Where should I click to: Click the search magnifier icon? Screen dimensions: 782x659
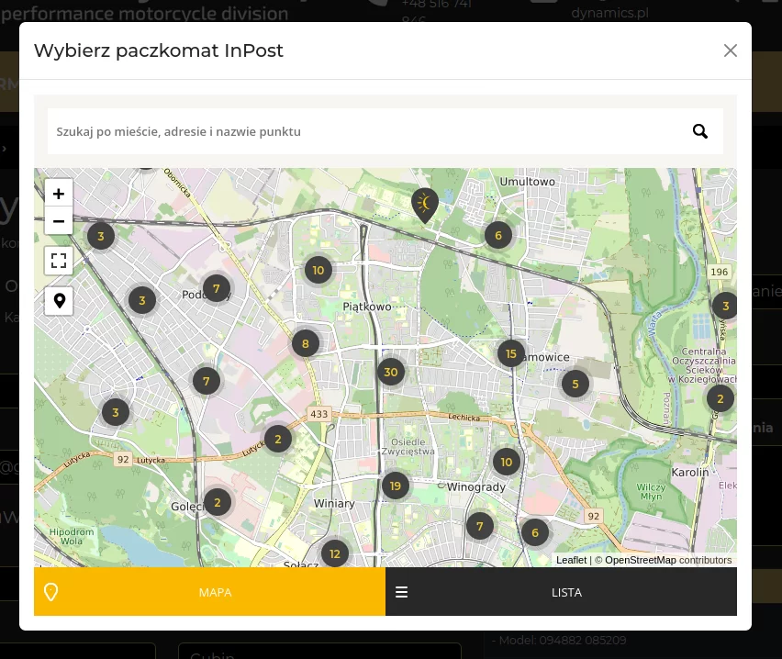coord(700,131)
